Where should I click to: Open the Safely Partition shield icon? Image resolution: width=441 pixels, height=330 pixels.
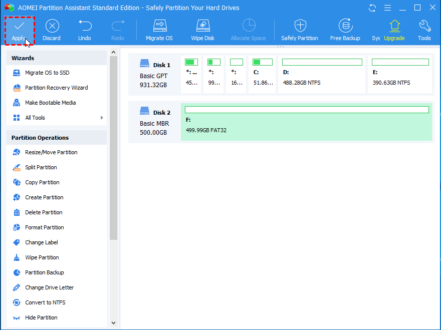click(x=300, y=30)
